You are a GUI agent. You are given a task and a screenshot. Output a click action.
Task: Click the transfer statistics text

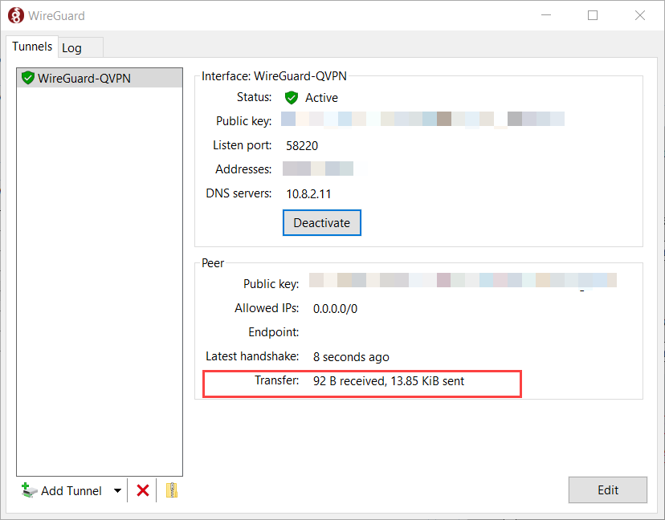point(389,381)
